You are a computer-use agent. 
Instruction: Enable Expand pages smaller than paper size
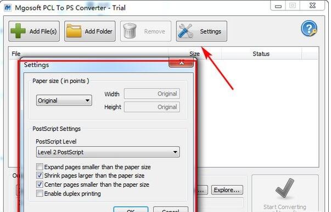coord(40,167)
